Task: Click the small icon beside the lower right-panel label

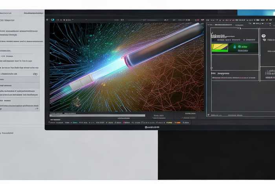Action: (213, 73)
